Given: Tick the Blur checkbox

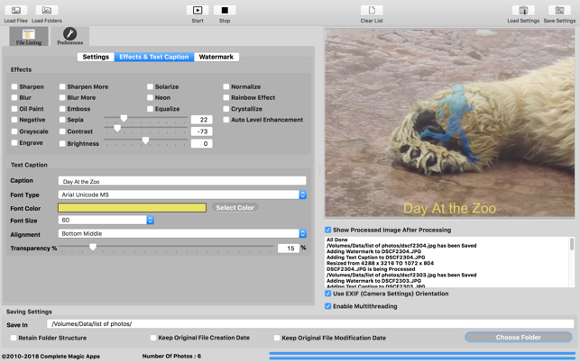Looking at the screenshot, I should pos(14,97).
